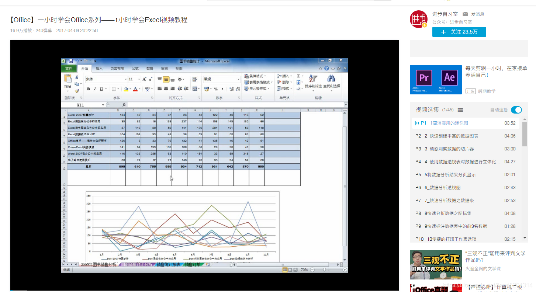Apply Bold formatting with the B icon
The height and width of the screenshot is (292, 536).
click(x=89, y=89)
